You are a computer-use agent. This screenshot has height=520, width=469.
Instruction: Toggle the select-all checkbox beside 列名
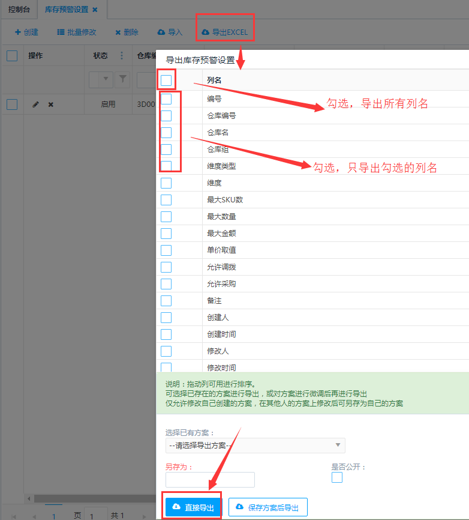point(166,80)
